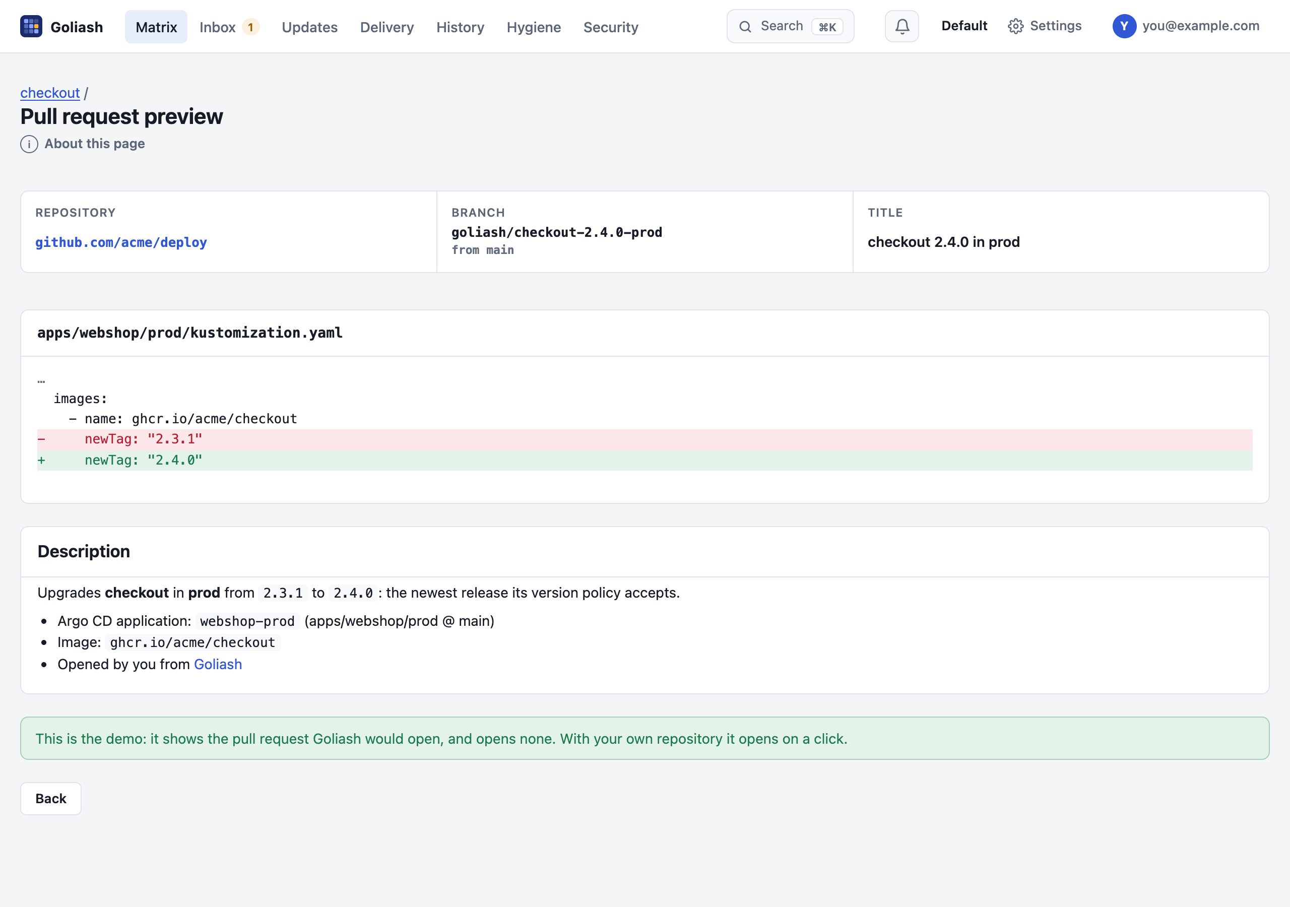Focus the Search input field

790,26
